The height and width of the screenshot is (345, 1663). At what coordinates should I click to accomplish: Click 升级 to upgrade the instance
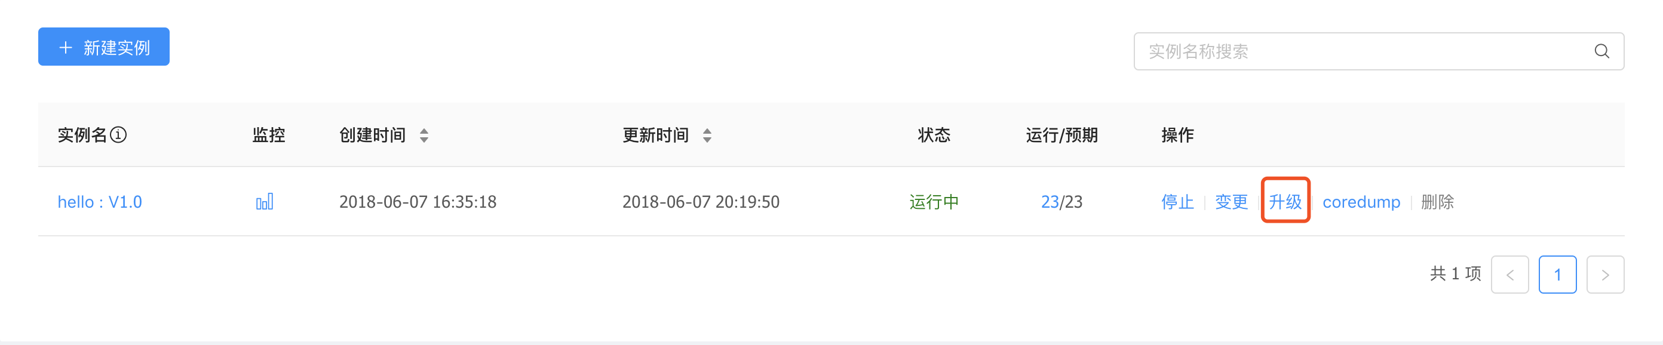click(x=1285, y=202)
